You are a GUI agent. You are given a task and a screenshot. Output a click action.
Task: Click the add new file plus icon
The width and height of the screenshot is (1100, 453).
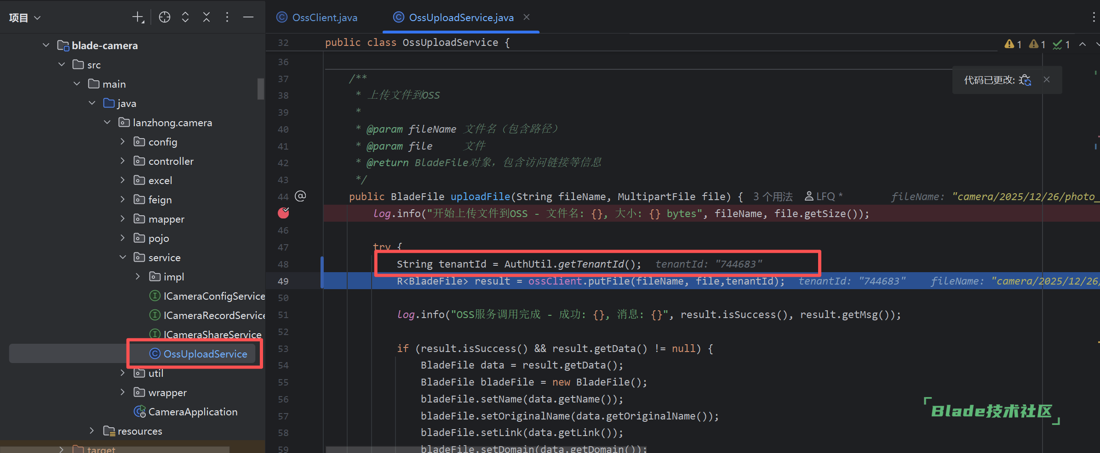click(x=138, y=17)
